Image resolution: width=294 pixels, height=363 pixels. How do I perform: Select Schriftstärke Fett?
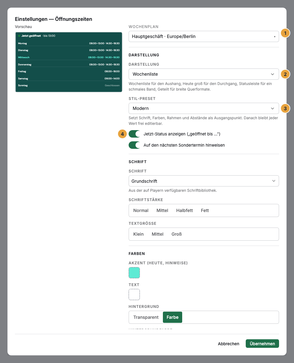pyautogui.click(x=205, y=210)
